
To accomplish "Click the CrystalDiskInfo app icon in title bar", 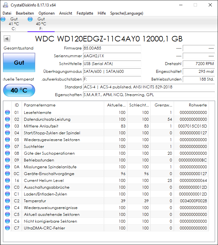I will pyautogui.click(x=5, y=5).
